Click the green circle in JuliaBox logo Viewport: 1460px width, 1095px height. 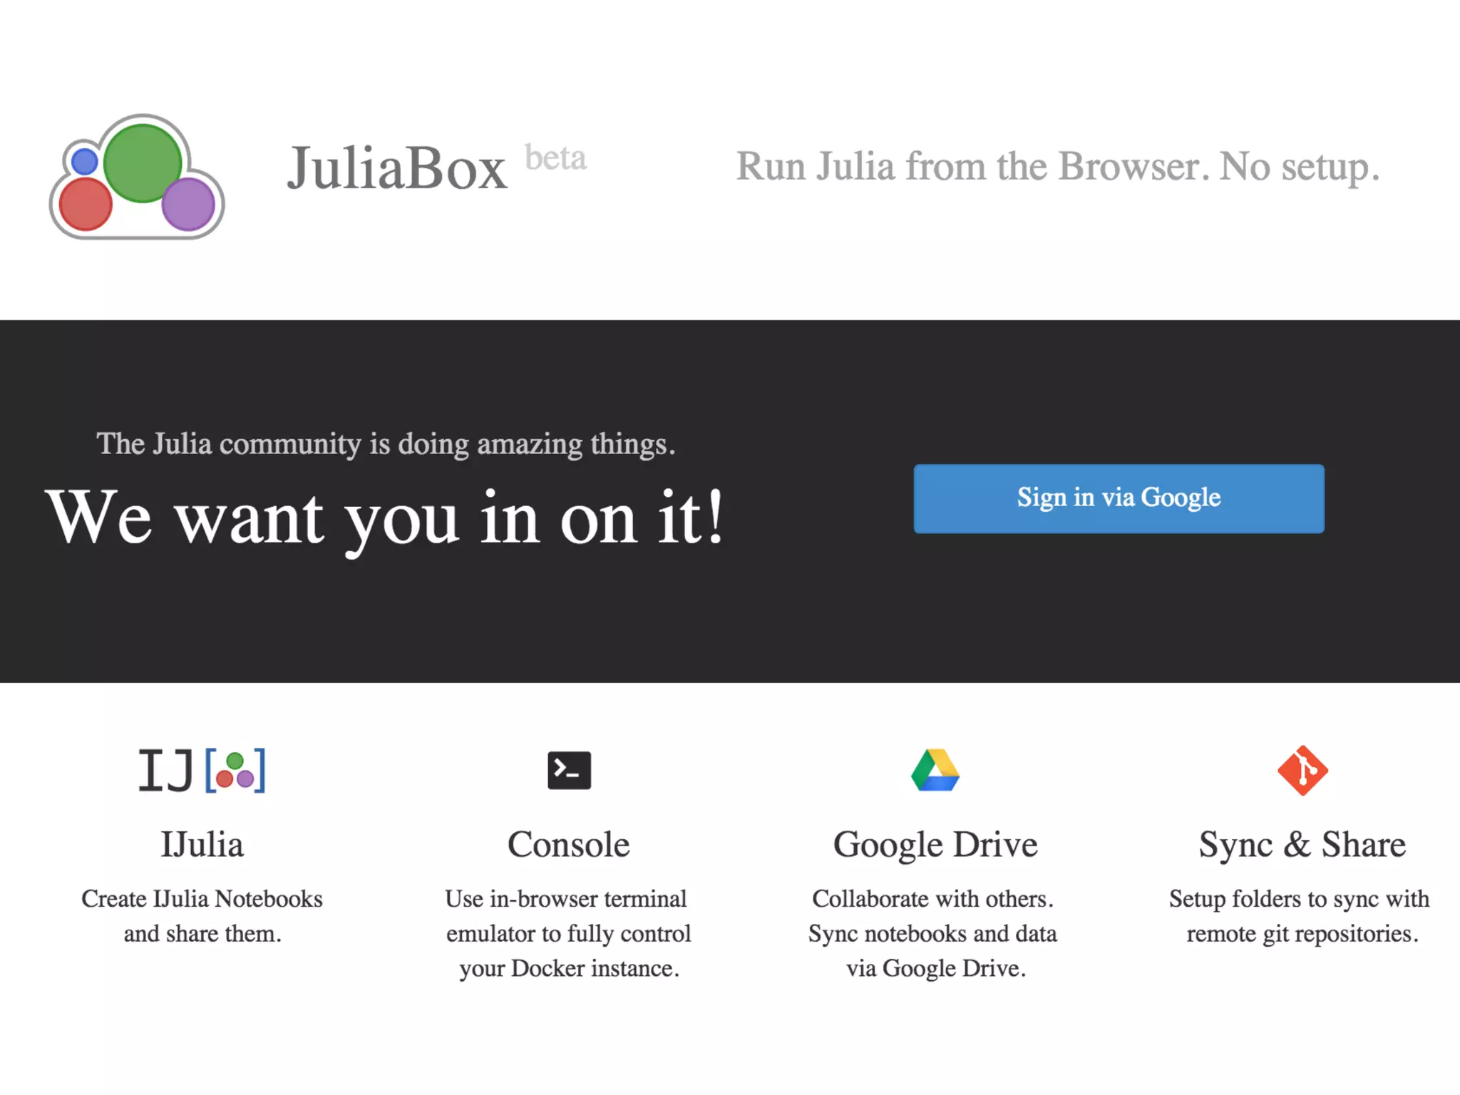coord(143,163)
